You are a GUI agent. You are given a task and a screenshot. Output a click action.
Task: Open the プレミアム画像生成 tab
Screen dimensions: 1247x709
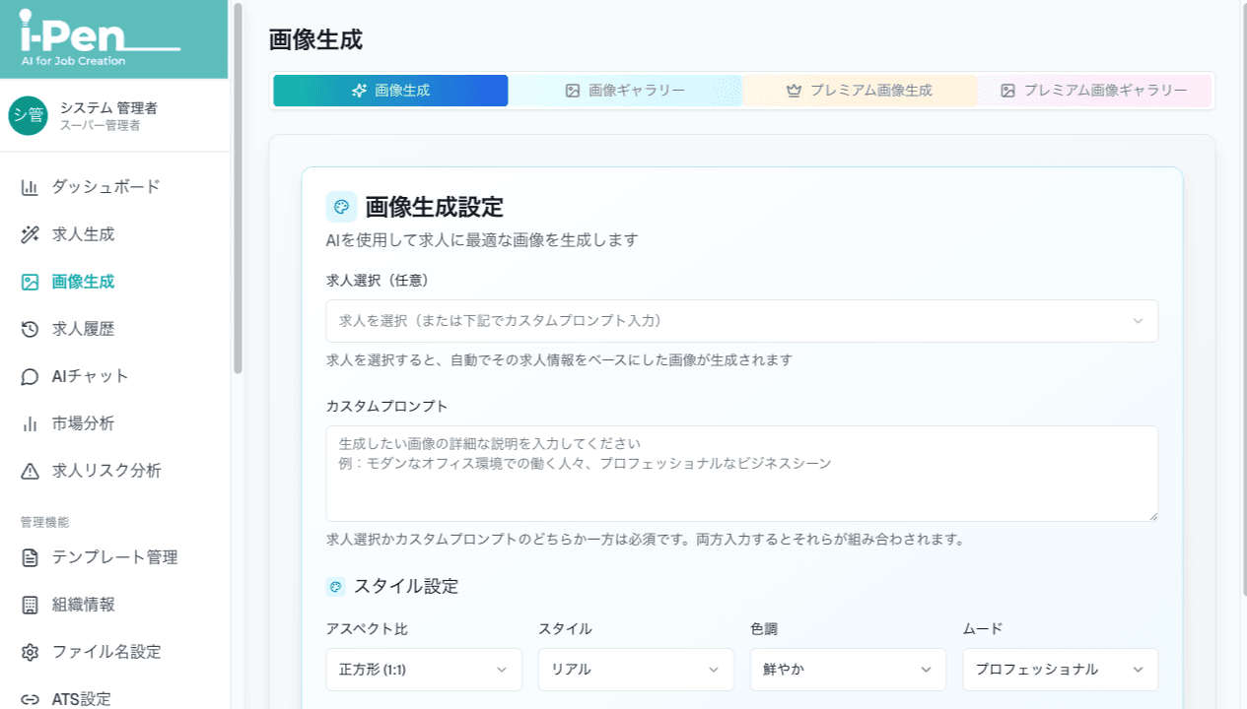point(862,90)
